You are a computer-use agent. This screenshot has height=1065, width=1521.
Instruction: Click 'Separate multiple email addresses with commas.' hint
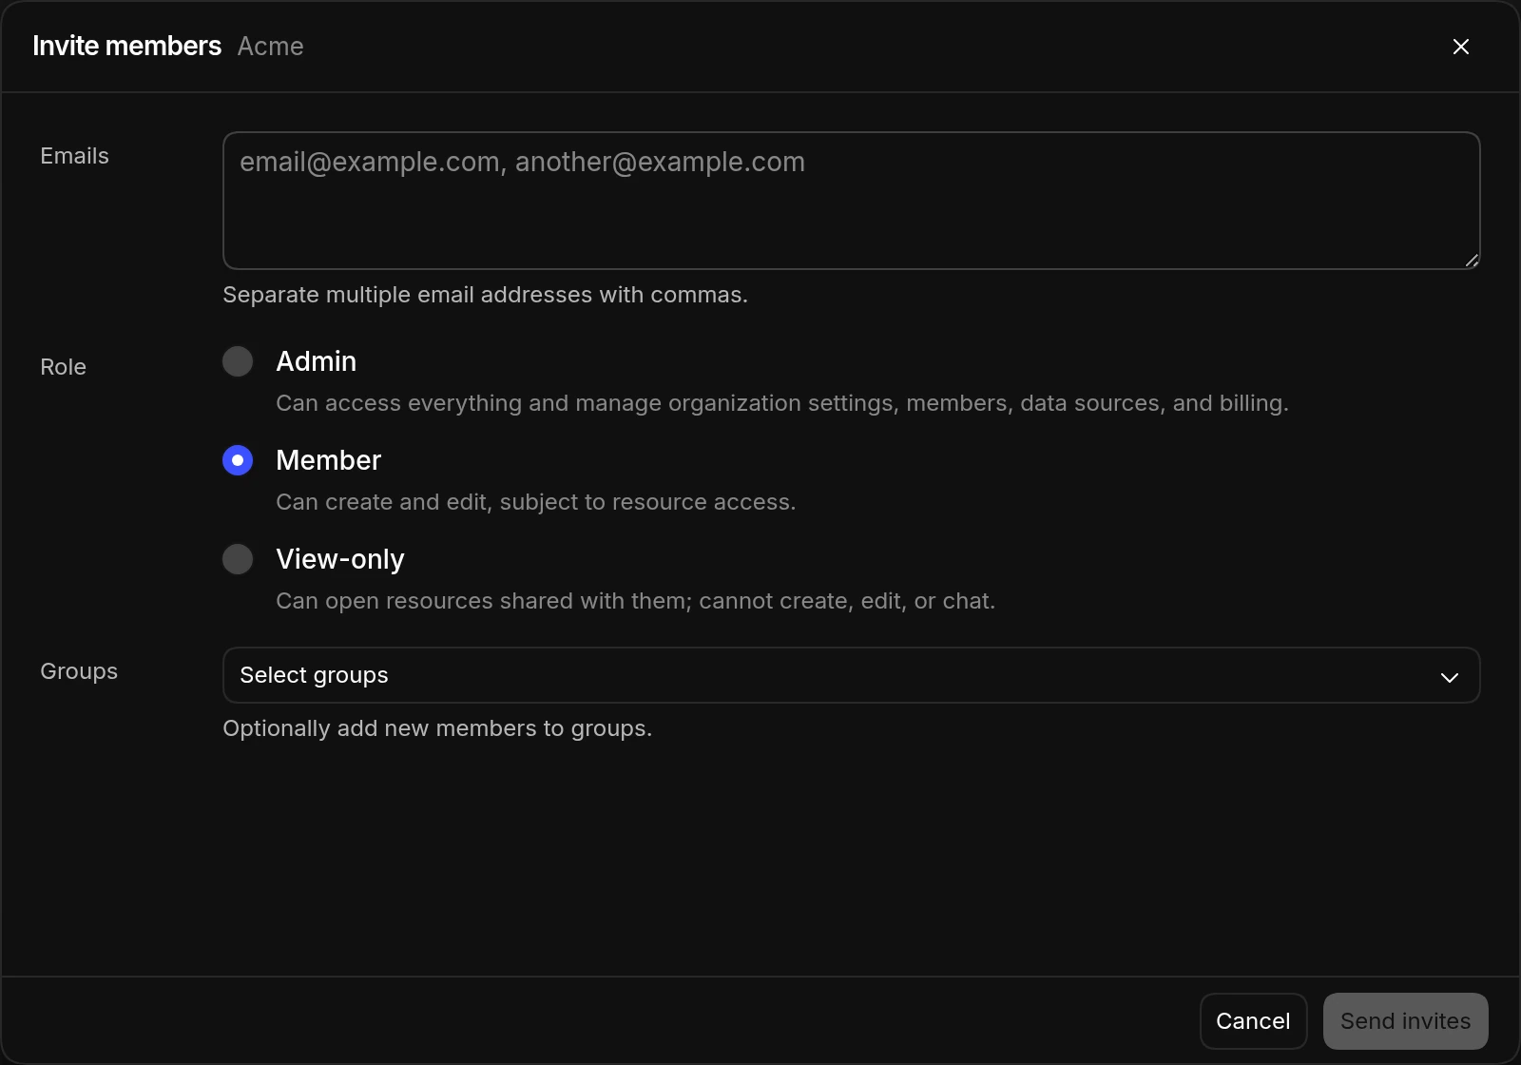point(485,295)
